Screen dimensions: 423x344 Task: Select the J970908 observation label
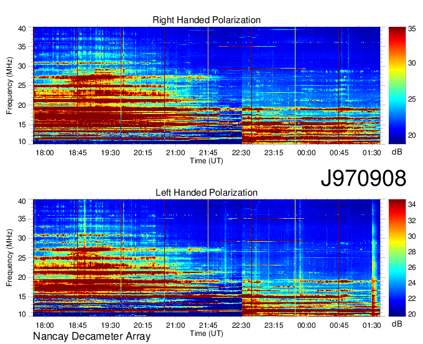pos(363,178)
